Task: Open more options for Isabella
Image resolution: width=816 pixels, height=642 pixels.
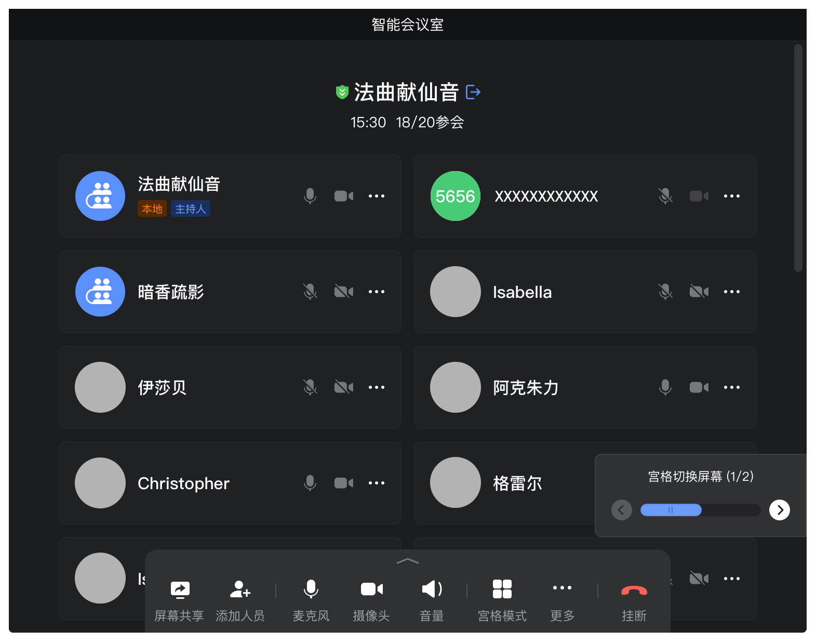Action: tap(732, 292)
